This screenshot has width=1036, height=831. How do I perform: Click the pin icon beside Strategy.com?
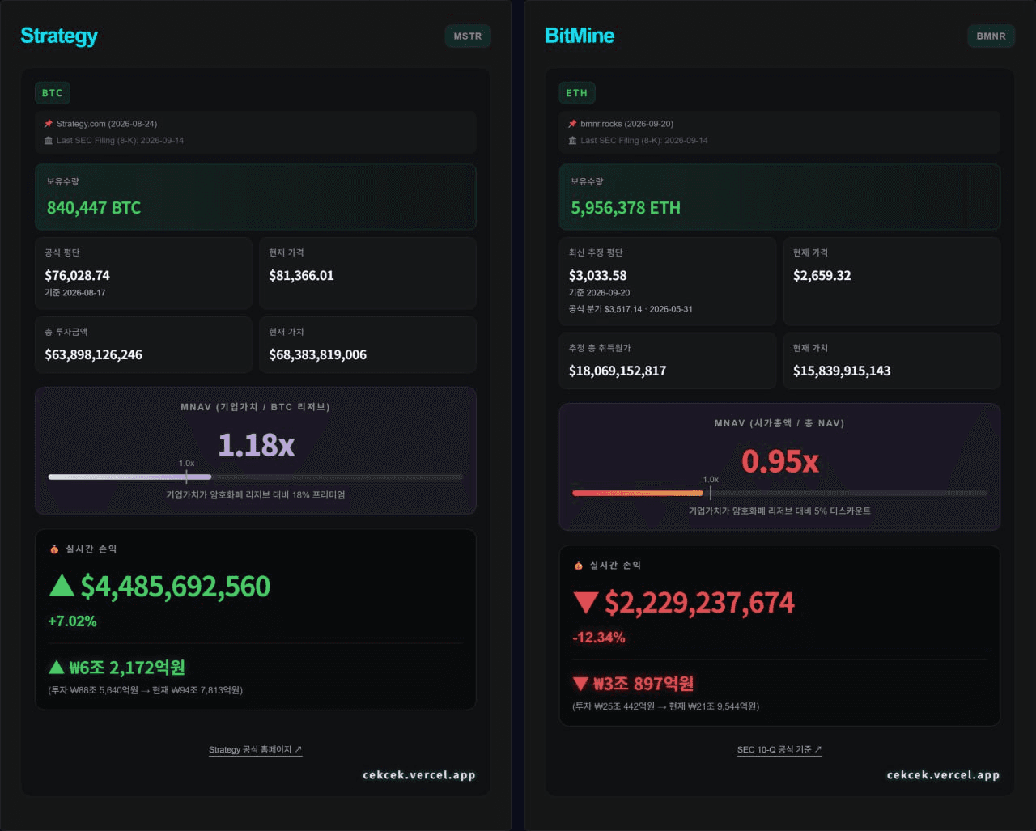click(49, 124)
